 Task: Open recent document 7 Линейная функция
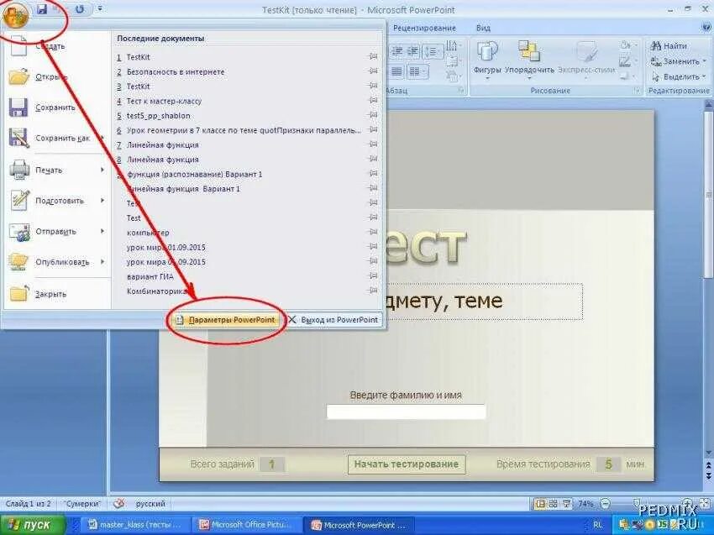point(247,144)
